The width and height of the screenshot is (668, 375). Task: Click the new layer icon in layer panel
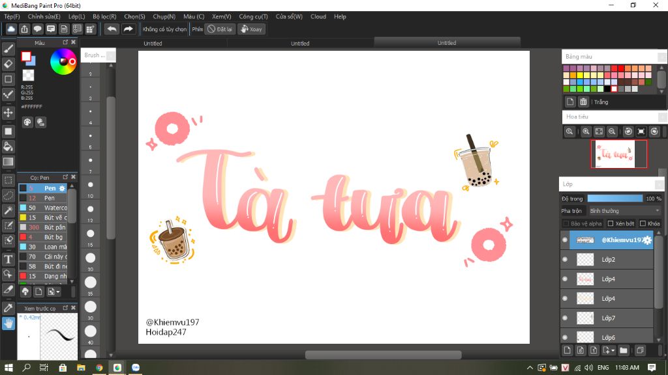567,350
